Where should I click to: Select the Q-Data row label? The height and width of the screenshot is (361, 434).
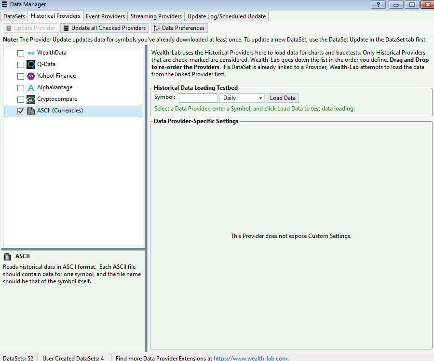pos(46,64)
